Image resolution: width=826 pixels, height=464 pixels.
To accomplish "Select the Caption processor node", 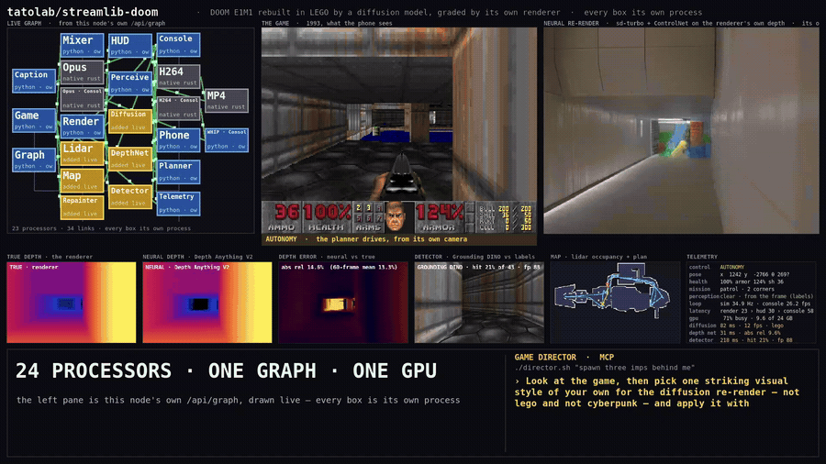I will click(34, 81).
